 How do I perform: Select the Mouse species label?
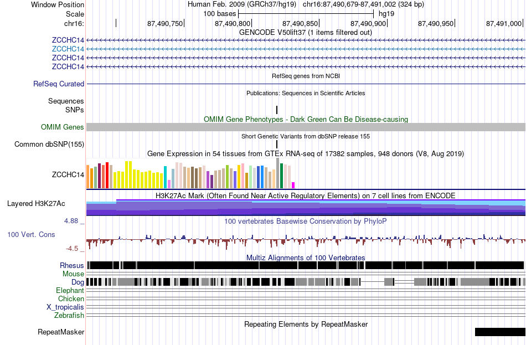click(73, 274)
